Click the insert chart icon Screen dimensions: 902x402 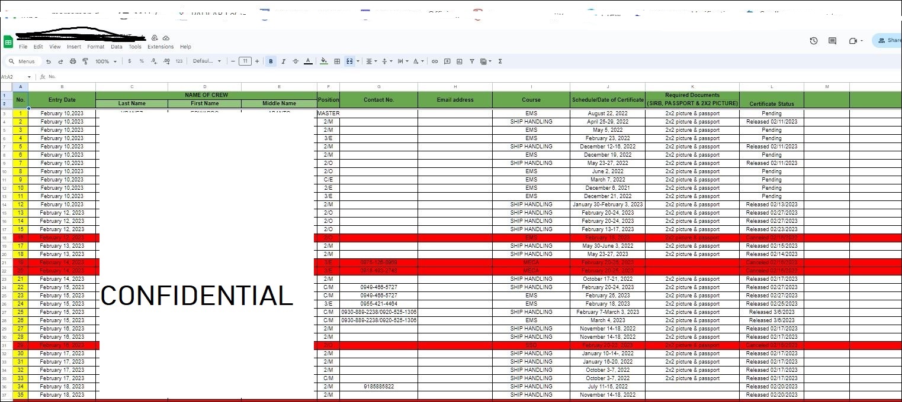460,61
